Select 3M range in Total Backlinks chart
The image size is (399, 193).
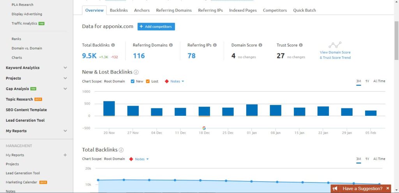pos(358,159)
